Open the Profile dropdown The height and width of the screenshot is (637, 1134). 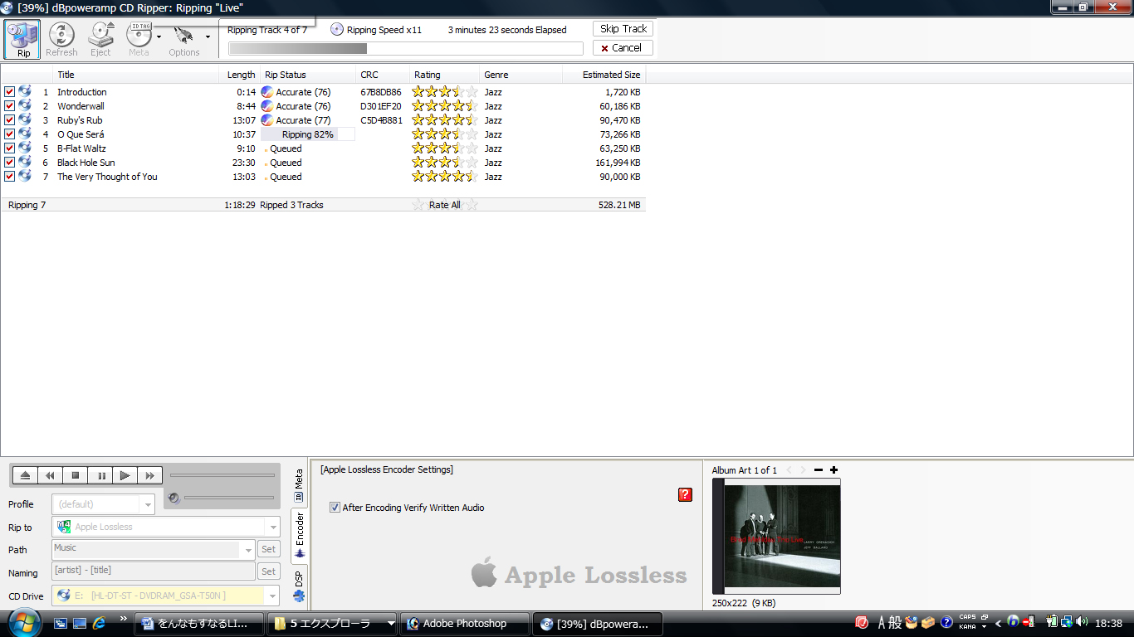point(148,504)
